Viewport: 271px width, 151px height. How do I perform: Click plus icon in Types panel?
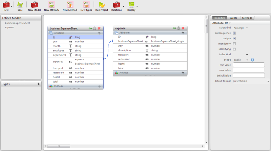pyautogui.click(x=39, y=84)
